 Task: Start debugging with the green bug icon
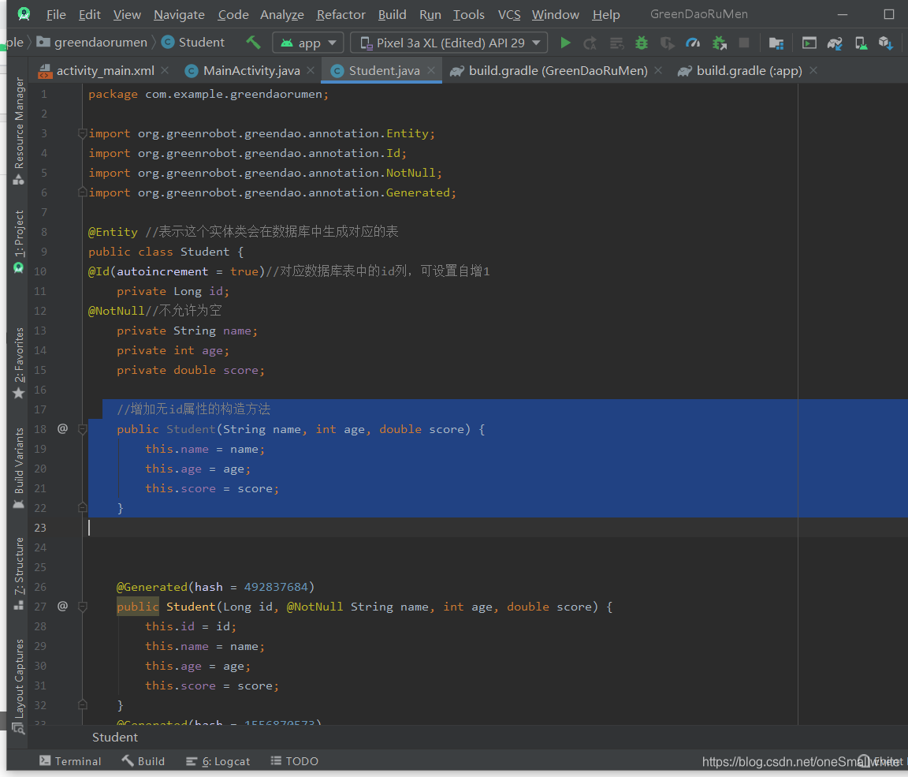coord(642,43)
